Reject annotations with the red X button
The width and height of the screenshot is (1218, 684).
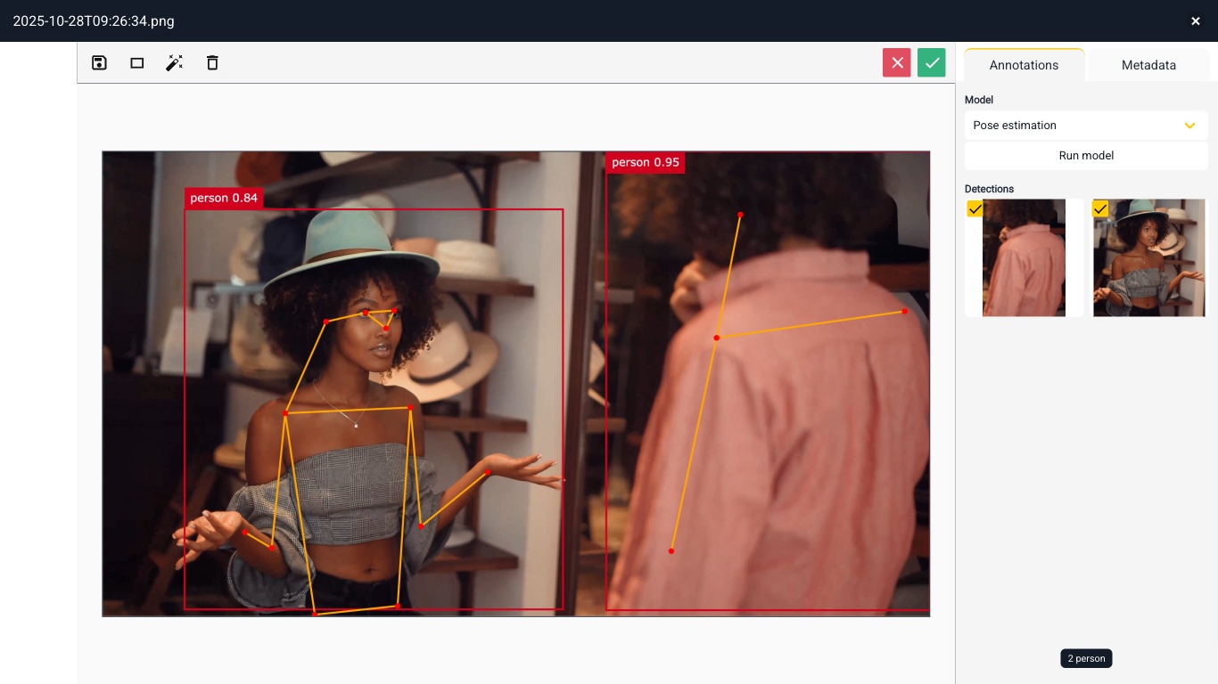(896, 63)
